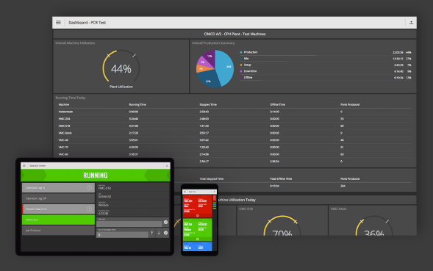
Task: Click the upload icon in dashboard header
Action: pyautogui.click(x=411, y=23)
